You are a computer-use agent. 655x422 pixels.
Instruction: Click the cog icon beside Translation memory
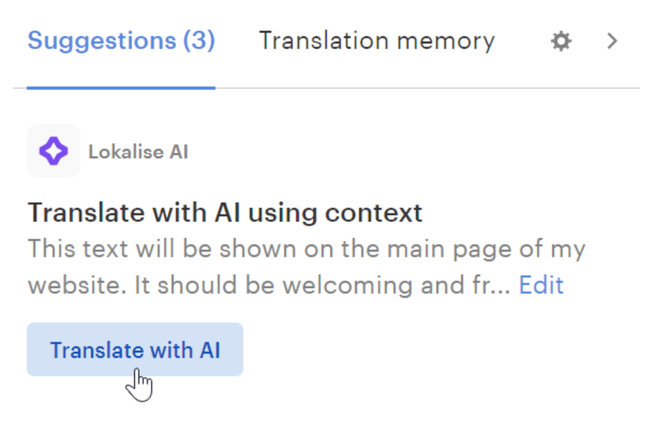coord(561,42)
